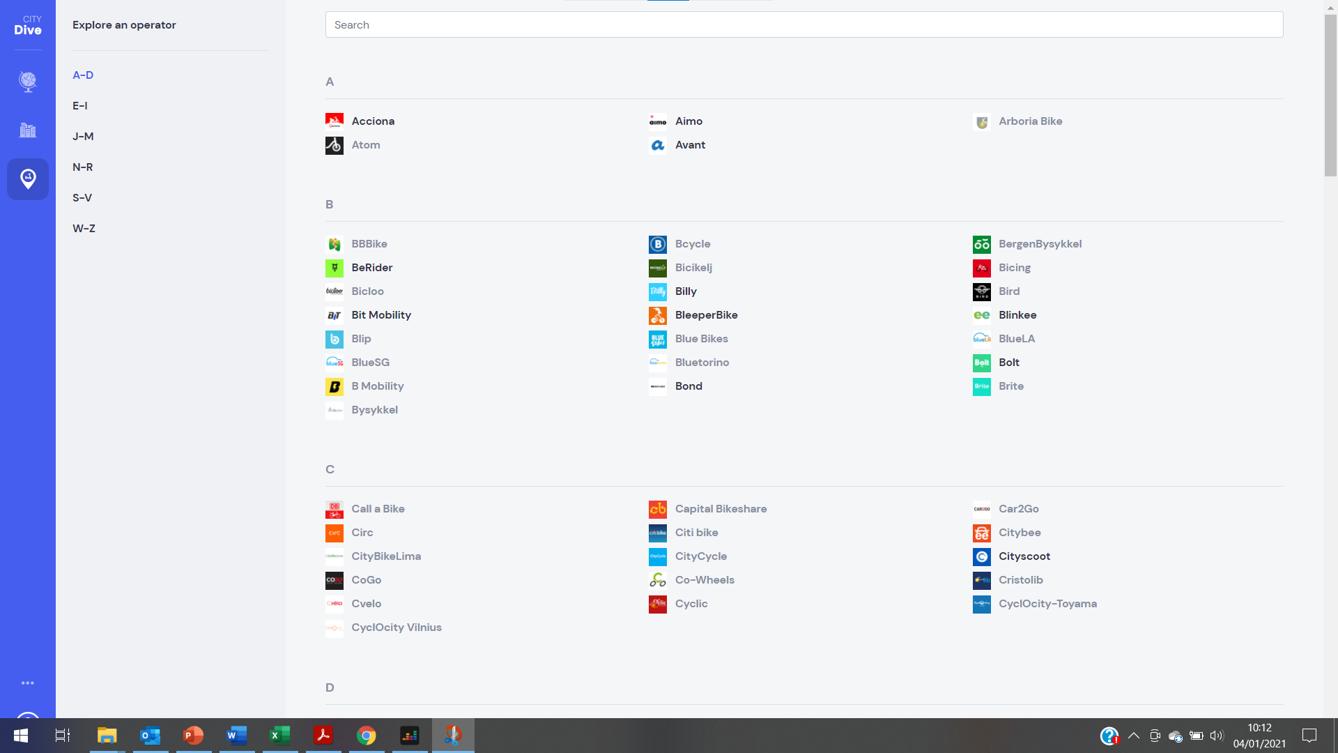Click the scrollbar's up arrow
Screen dimensions: 1338x753
pyautogui.click(x=1331, y=7)
